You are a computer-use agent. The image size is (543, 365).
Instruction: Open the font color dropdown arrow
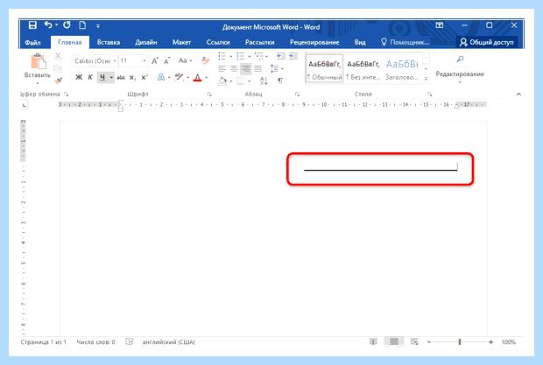(x=206, y=78)
